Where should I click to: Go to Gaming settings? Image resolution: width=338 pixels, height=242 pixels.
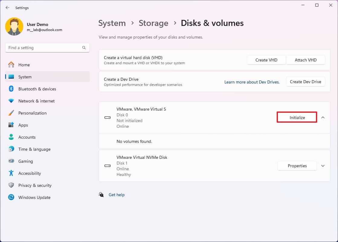[47, 161]
